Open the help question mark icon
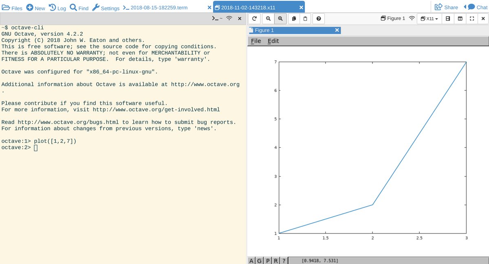The image size is (489, 264). coord(318,18)
